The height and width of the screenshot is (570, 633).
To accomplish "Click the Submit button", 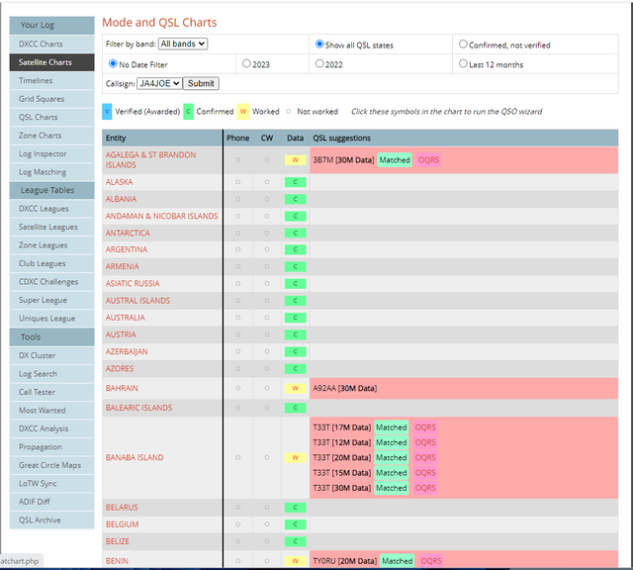I will pyautogui.click(x=201, y=84).
